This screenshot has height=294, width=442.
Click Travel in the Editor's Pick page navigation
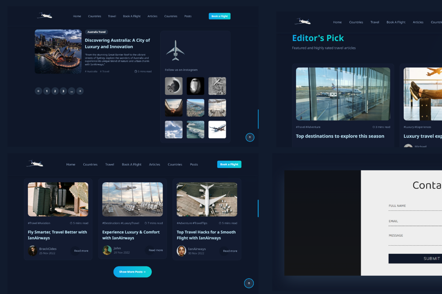pos(375,22)
